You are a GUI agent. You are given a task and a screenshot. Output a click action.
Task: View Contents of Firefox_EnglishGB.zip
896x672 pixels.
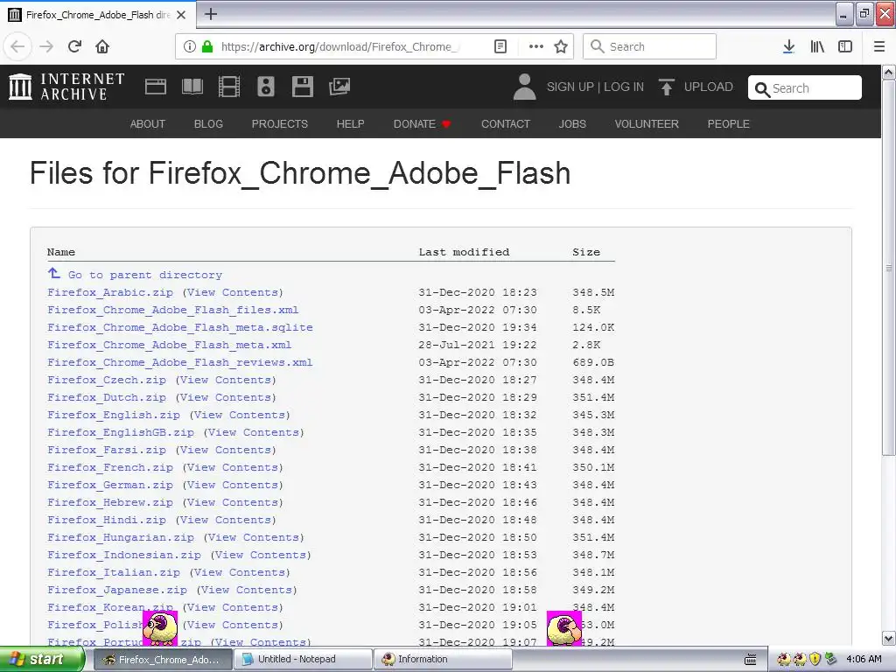click(x=254, y=432)
